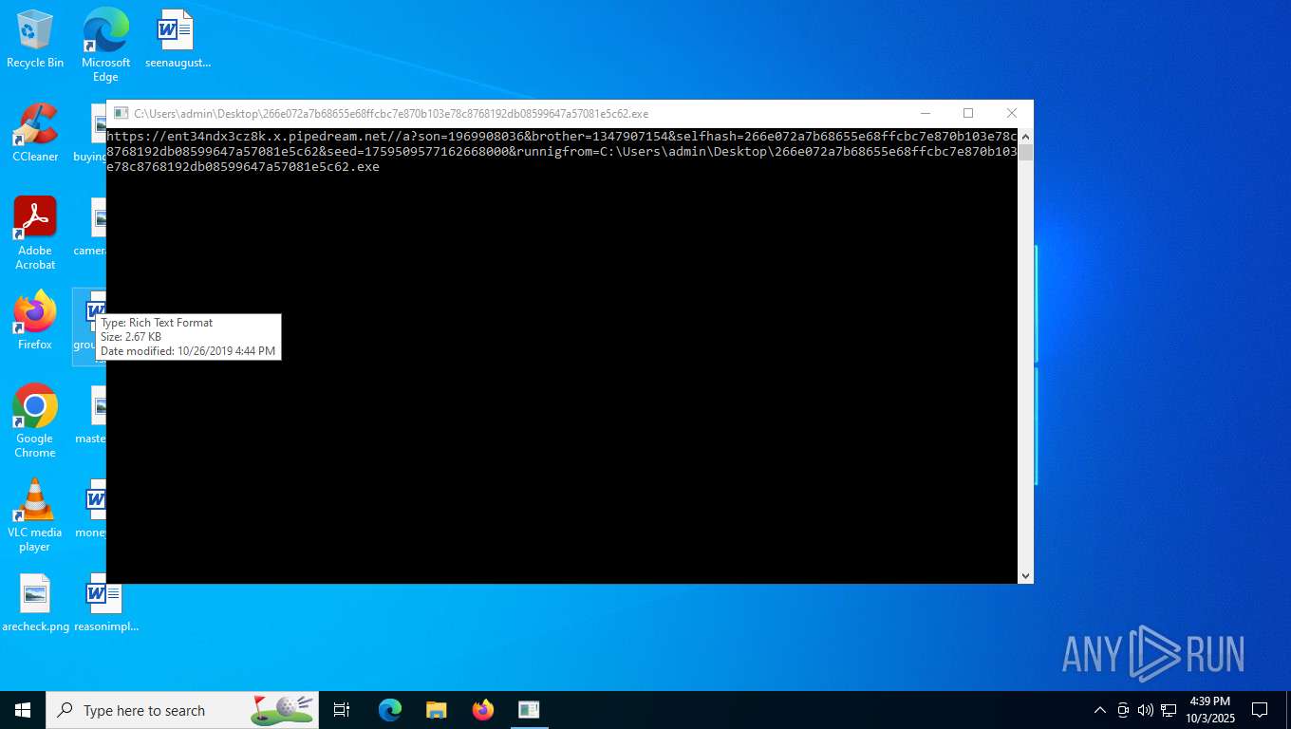This screenshot has width=1291, height=729.
Task: Open the console window system menu icon
Action: pos(121,113)
